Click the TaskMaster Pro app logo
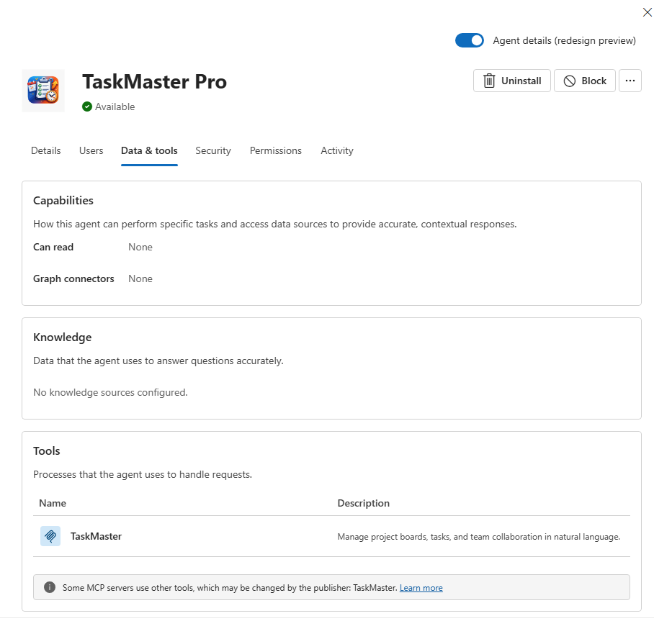654x621 pixels. click(43, 91)
